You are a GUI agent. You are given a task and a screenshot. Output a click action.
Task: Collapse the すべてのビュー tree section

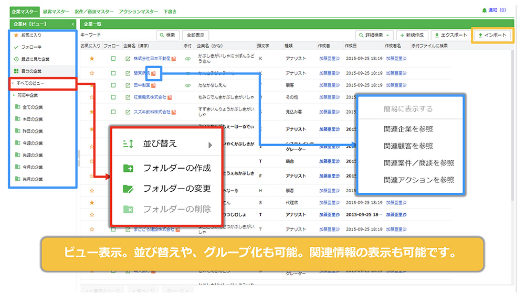click(13, 83)
